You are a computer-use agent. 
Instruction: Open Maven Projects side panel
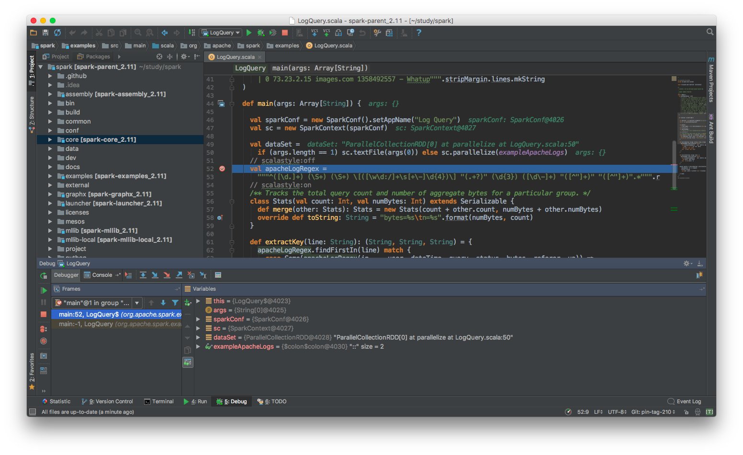coord(711,80)
